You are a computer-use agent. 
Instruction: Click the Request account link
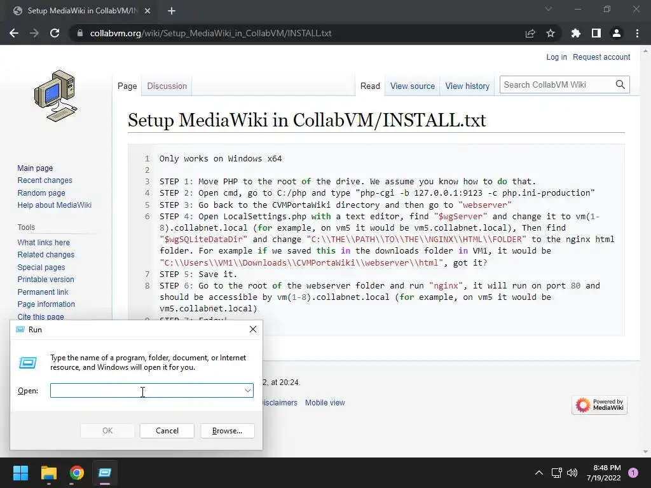[601, 57]
